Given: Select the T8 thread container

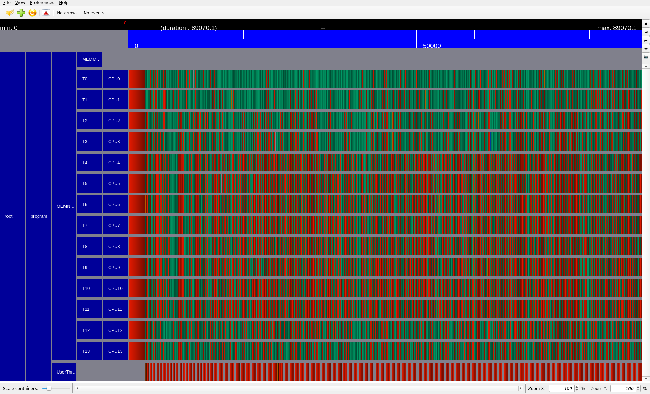Looking at the screenshot, I should point(90,246).
